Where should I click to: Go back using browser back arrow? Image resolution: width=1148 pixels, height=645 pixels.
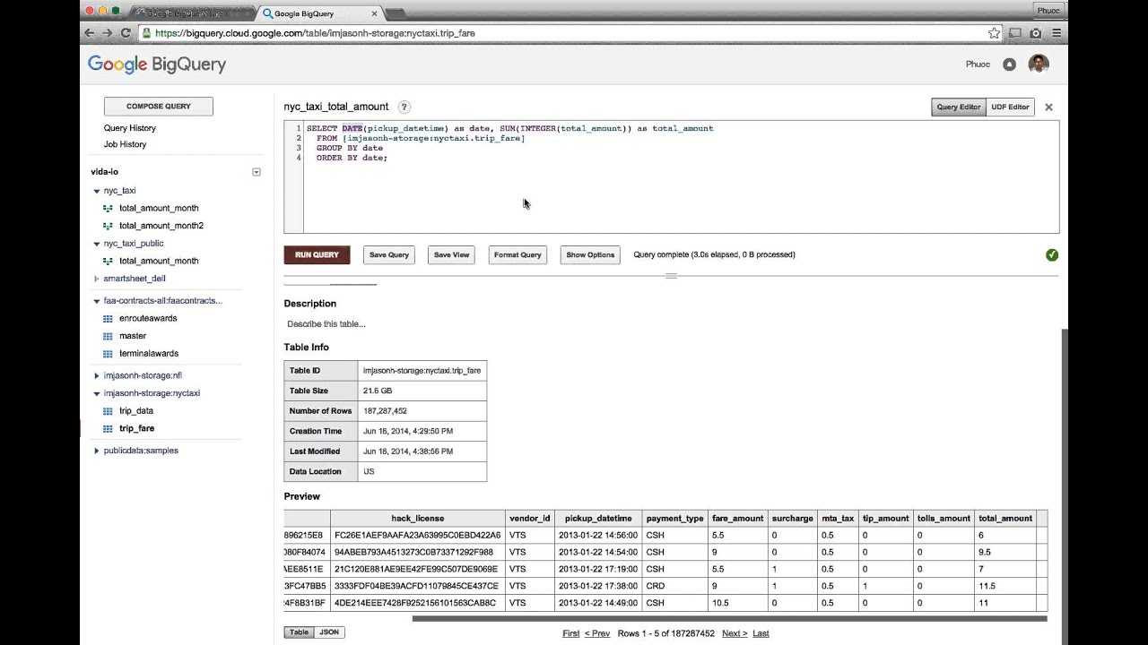click(x=89, y=33)
